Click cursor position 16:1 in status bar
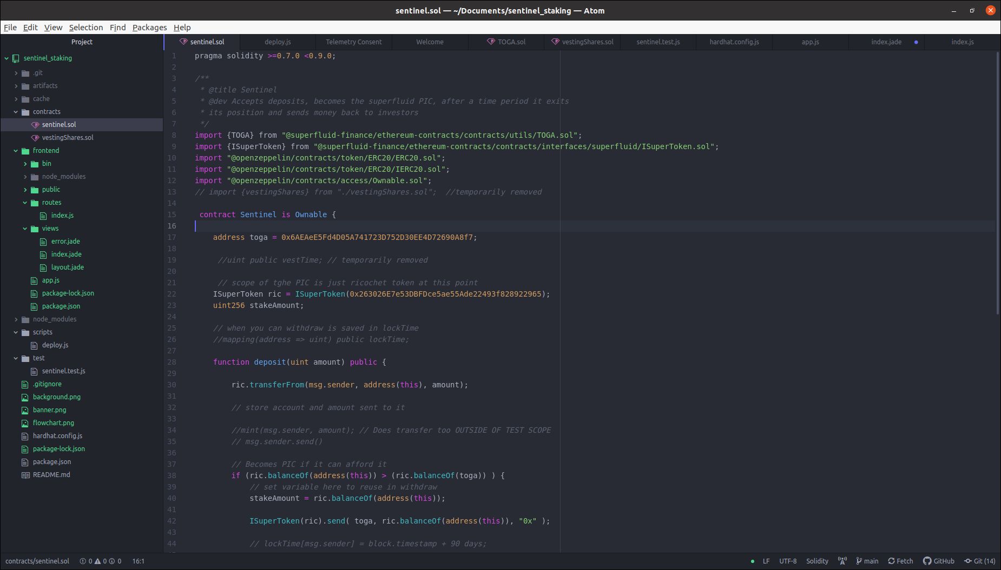1001x570 pixels. tap(138, 561)
